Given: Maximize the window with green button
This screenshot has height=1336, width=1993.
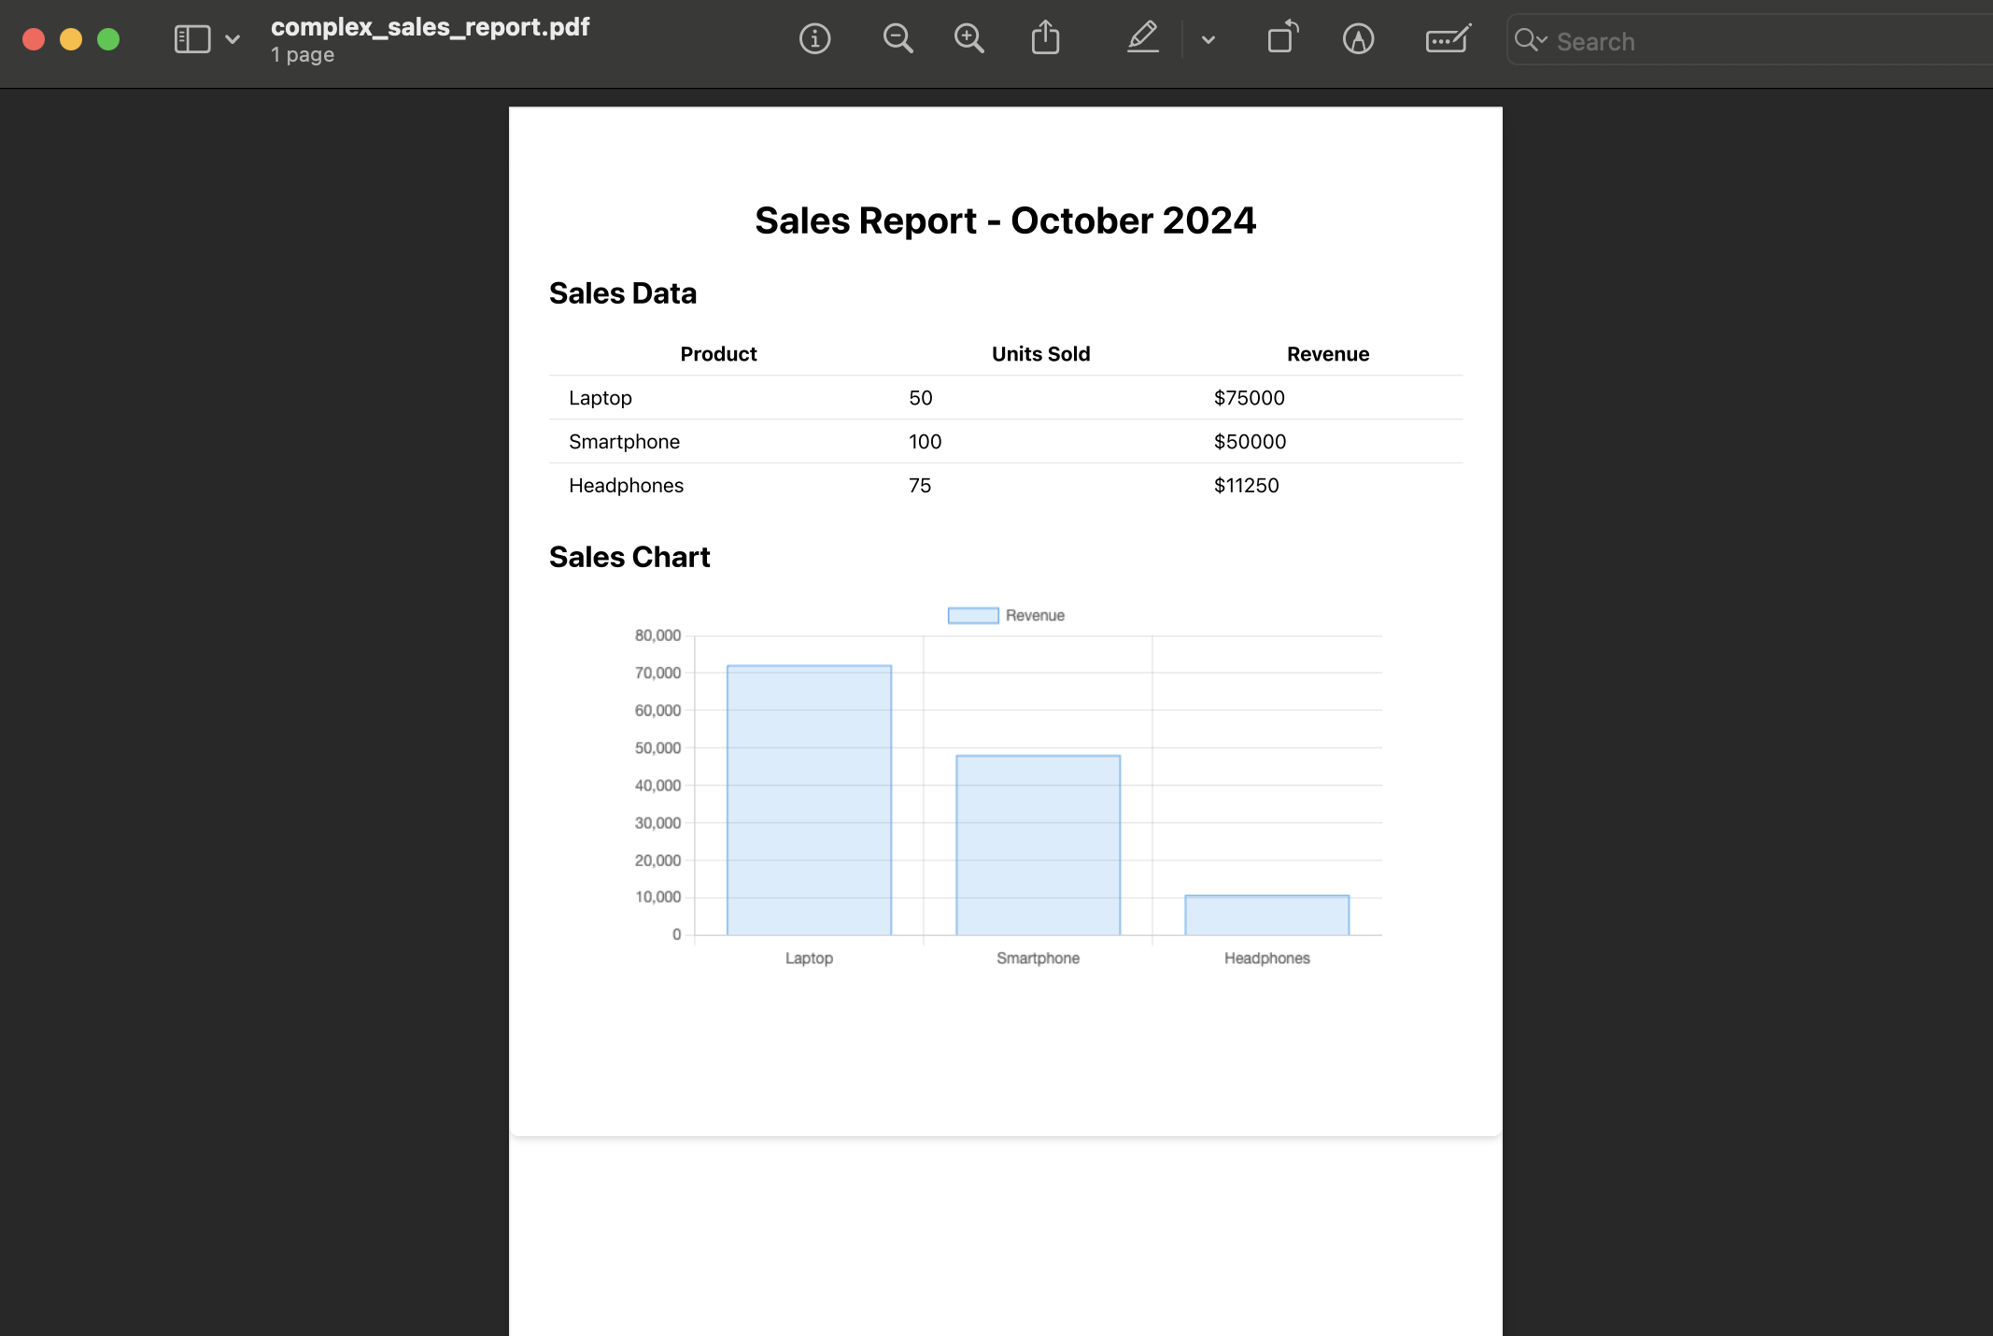Looking at the screenshot, I should [x=108, y=39].
